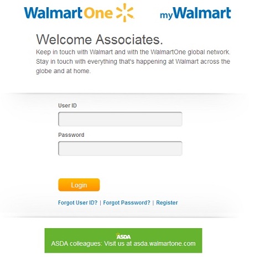
Task: Click the orange Login button
Action: click(x=79, y=185)
